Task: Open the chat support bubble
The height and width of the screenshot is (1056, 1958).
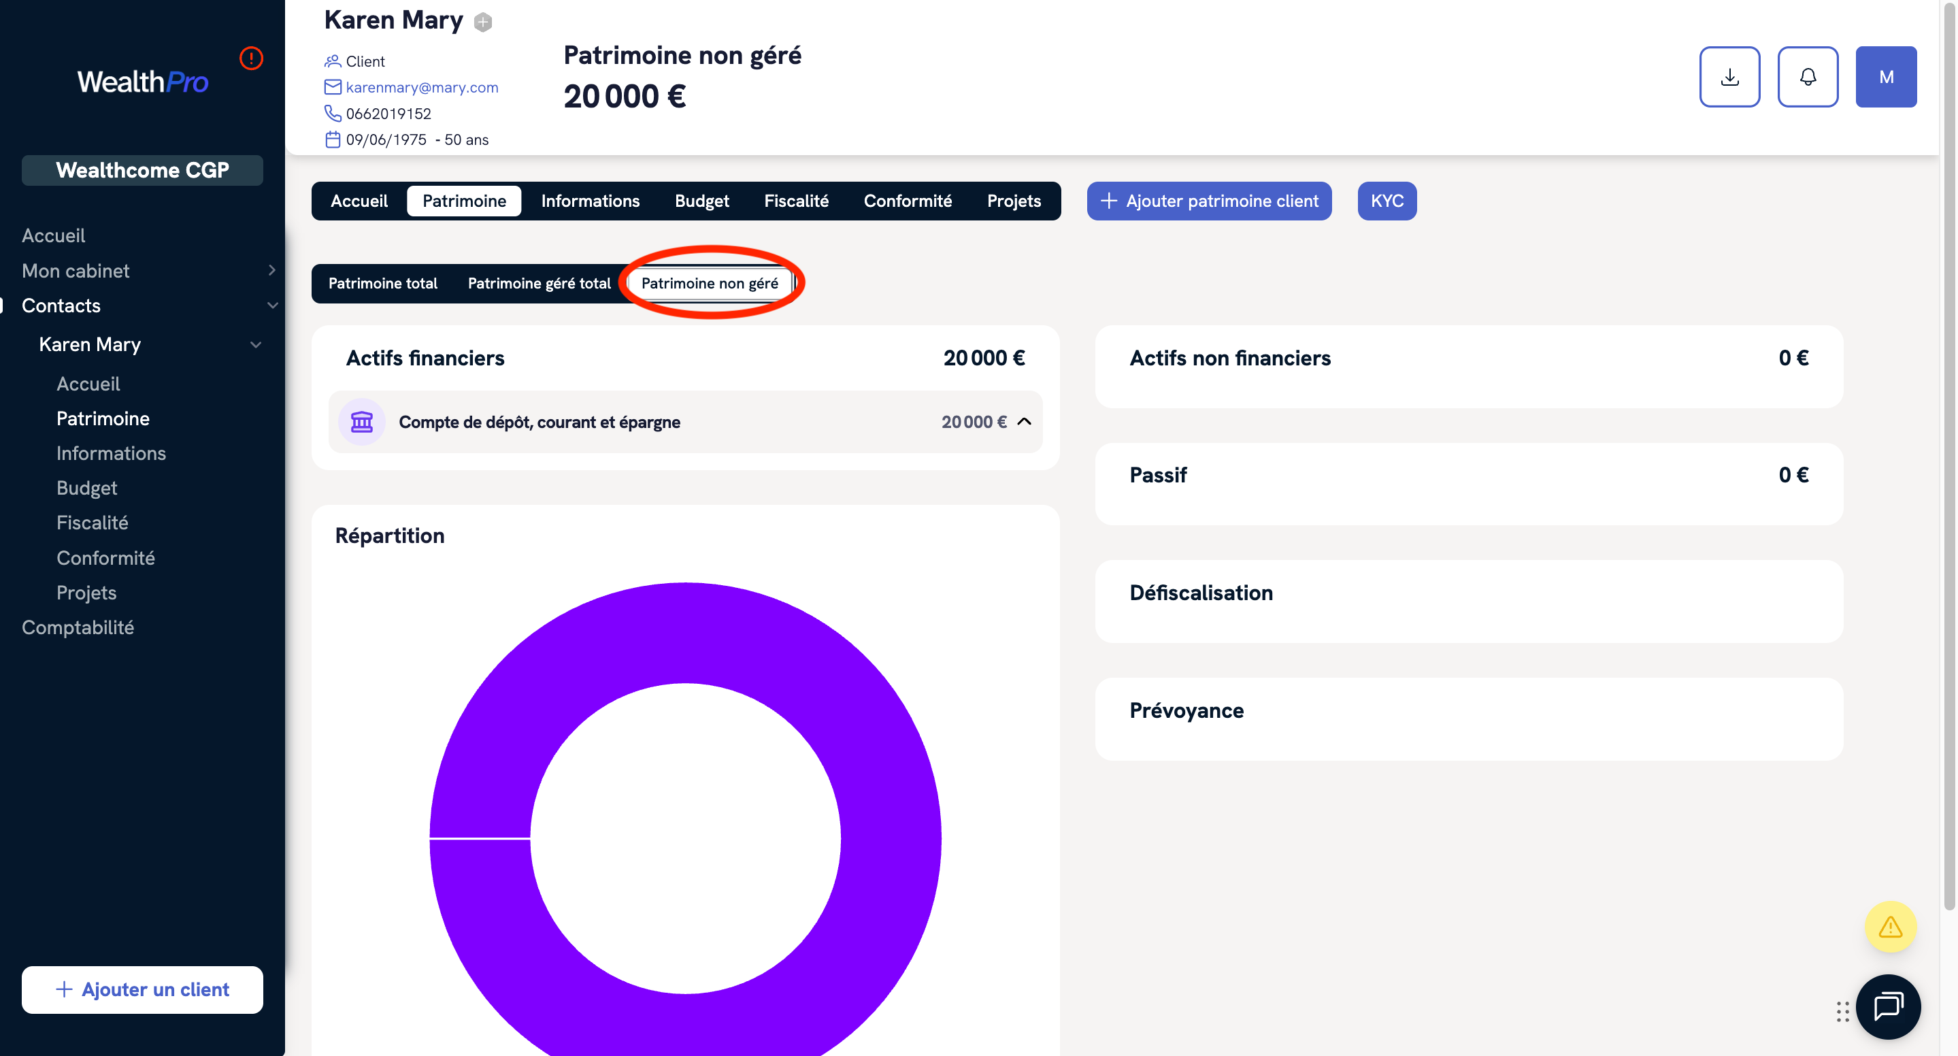Action: (1887, 1006)
